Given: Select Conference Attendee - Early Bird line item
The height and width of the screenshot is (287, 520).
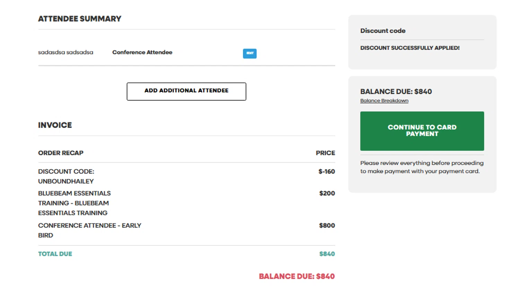Looking at the screenshot, I should coord(89,226).
